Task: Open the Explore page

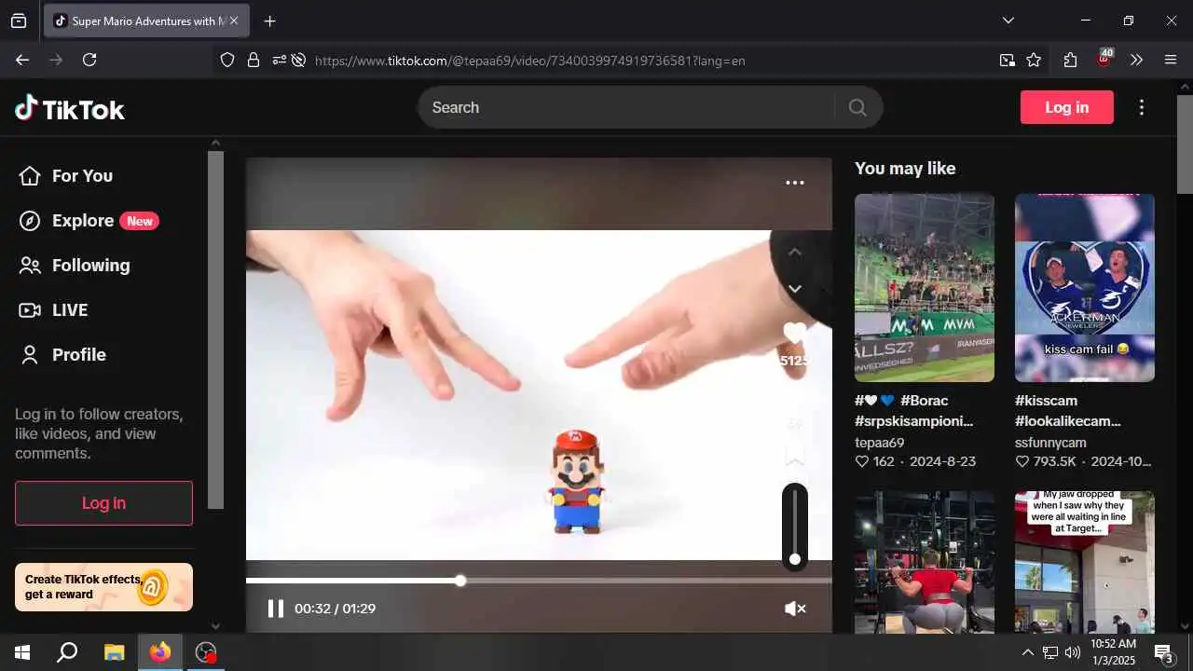Action: (89, 221)
